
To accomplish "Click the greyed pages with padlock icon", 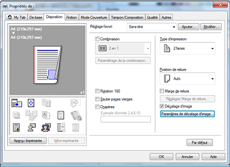I will tap(76, 115).
